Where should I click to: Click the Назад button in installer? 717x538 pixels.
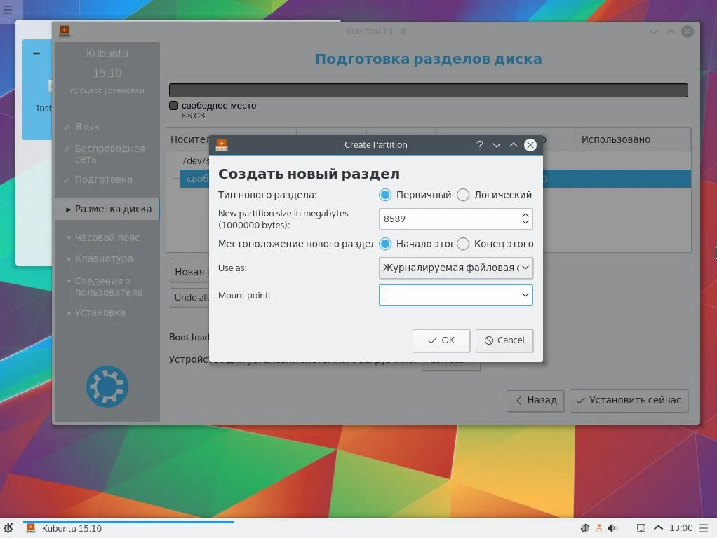(x=535, y=401)
